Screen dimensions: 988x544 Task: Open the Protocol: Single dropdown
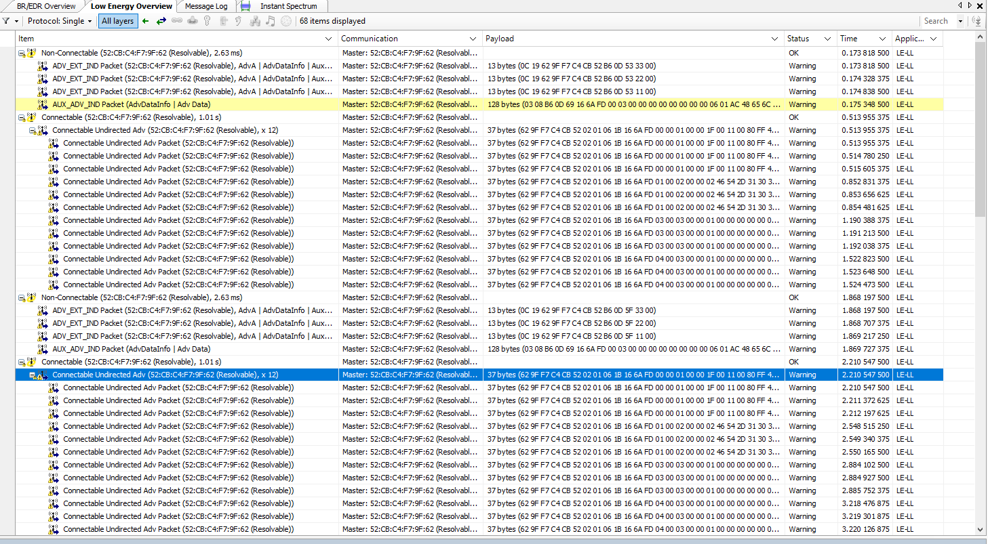(60, 21)
